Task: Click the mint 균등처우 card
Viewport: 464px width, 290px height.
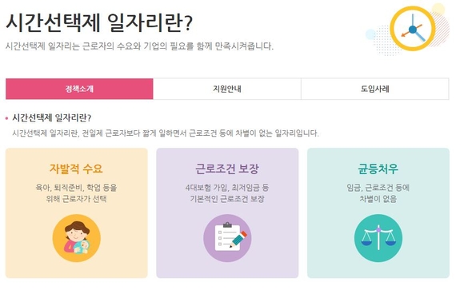Action: (378, 213)
